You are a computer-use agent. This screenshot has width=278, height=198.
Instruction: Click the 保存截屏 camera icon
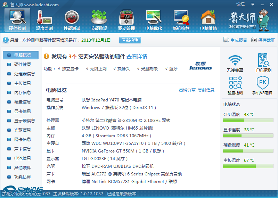point(254,40)
